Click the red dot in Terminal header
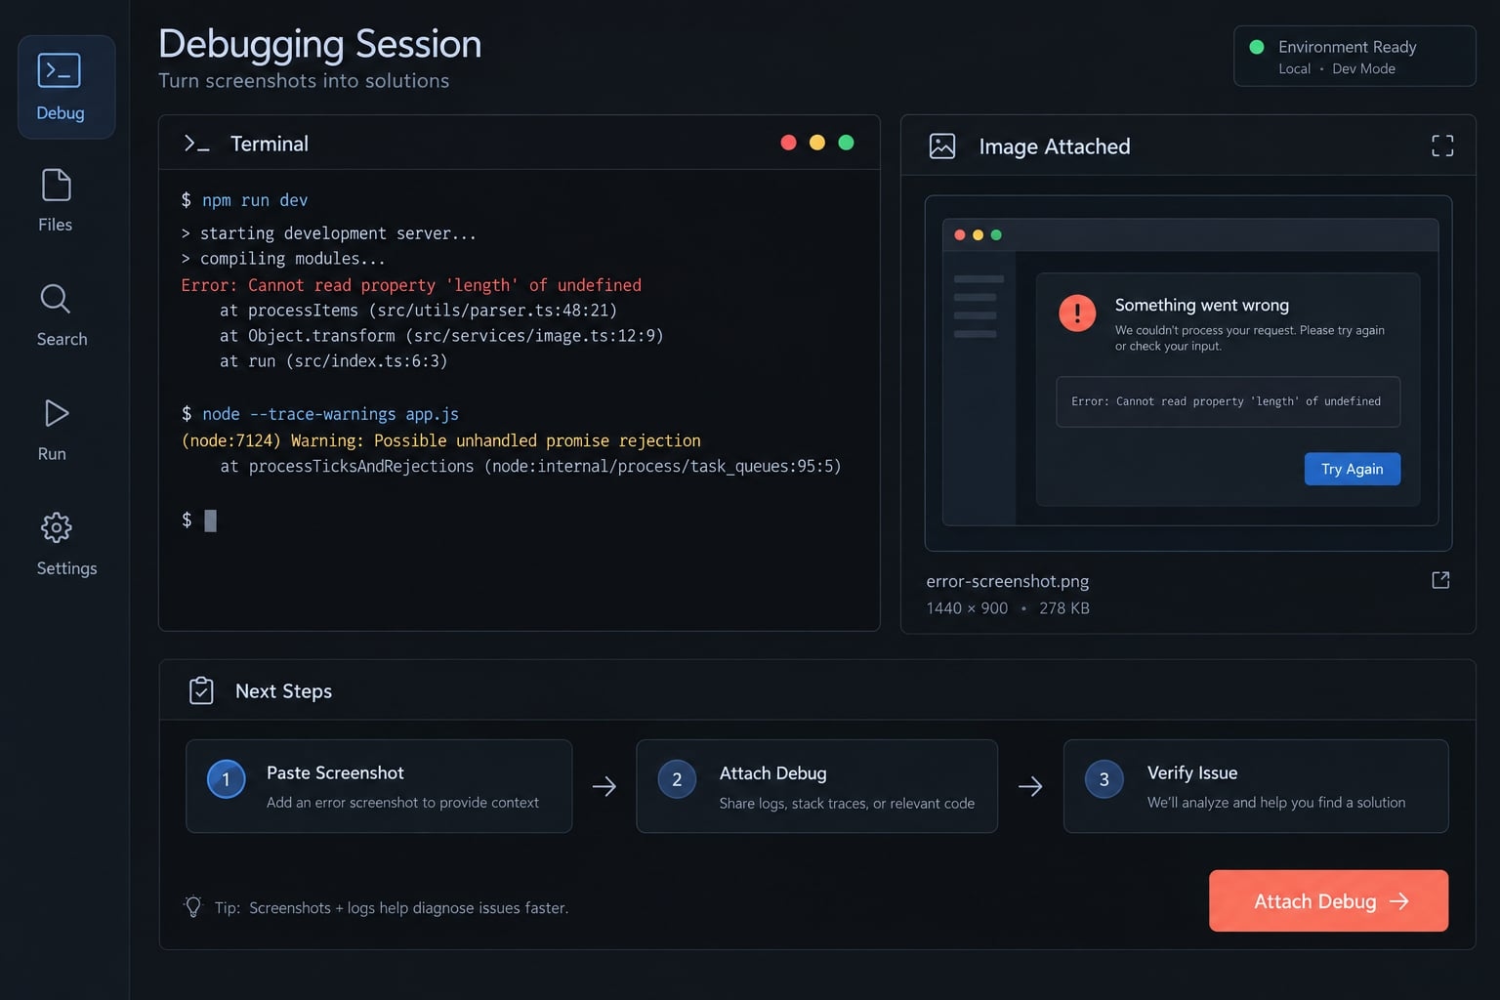The height and width of the screenshot is (1000, 1500). coord(788,143)
